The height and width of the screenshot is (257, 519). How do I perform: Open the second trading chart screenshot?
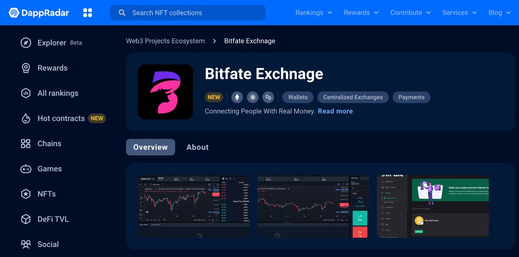(x=313, y=206)
